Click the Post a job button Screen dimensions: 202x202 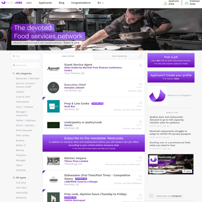click(171, 60)
